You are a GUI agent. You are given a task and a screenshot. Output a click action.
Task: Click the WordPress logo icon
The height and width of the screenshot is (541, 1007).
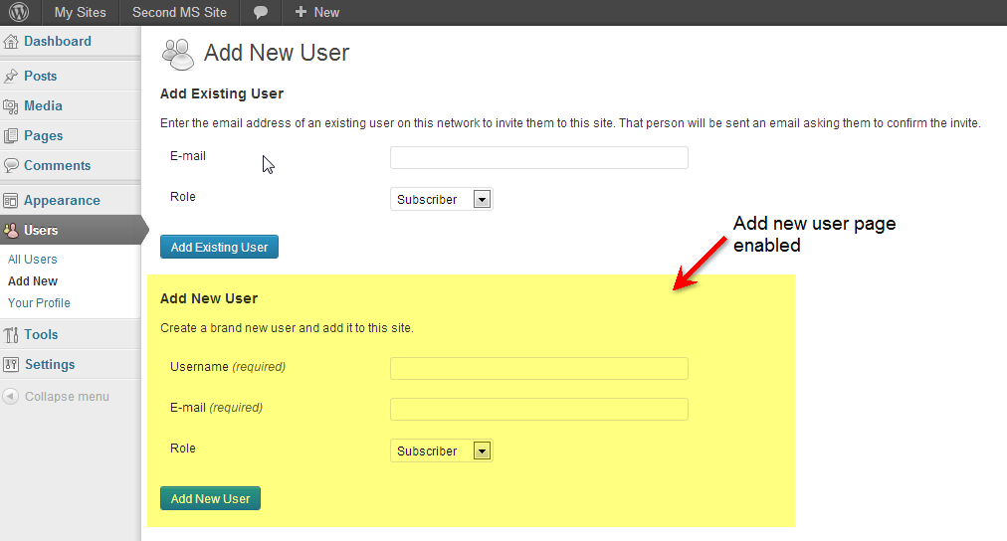19,13
